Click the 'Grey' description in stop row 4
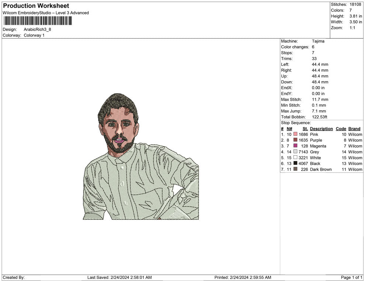The height and width of the screenshot is (281, 365). point(314,152)
